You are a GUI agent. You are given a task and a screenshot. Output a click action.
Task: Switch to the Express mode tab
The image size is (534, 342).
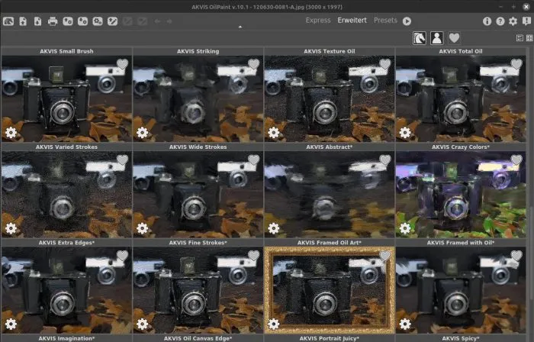pyautogui.click(x=318, y=21)
